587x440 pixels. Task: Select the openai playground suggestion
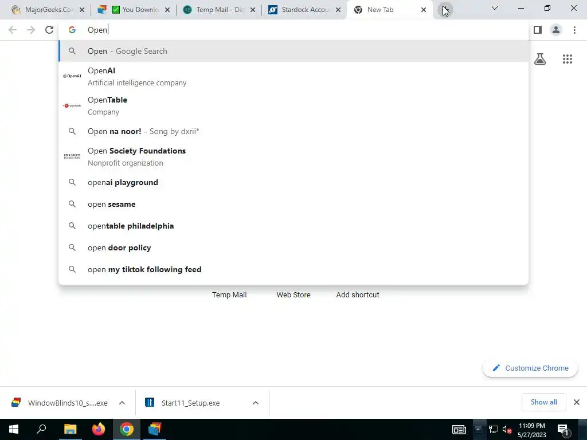click(293, 183)
